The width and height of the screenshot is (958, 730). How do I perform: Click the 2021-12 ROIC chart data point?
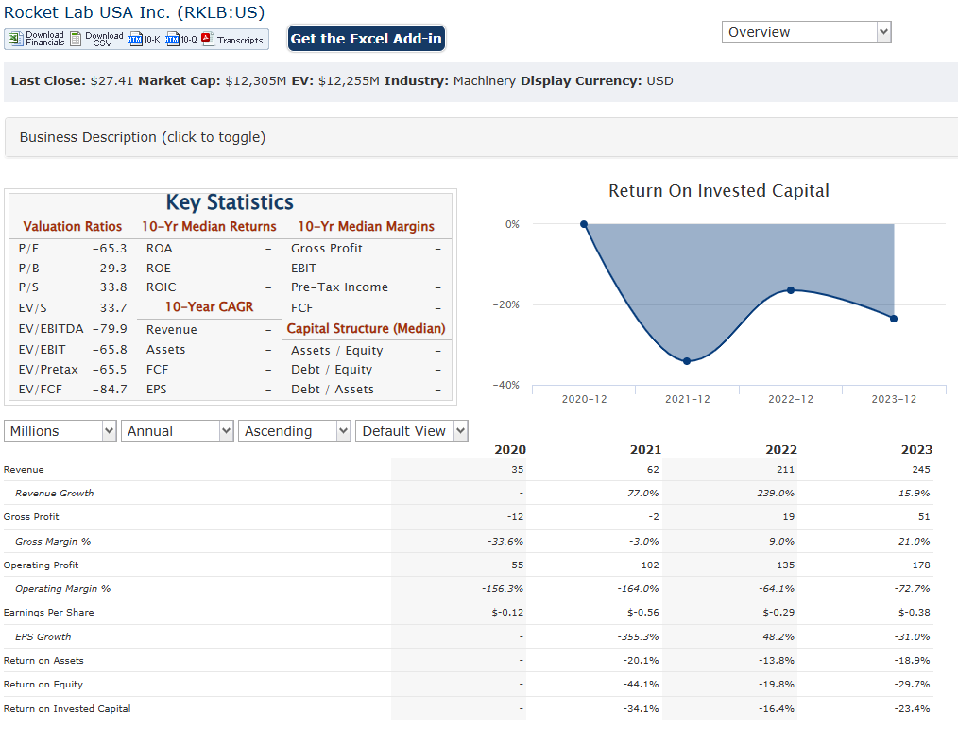687,361
